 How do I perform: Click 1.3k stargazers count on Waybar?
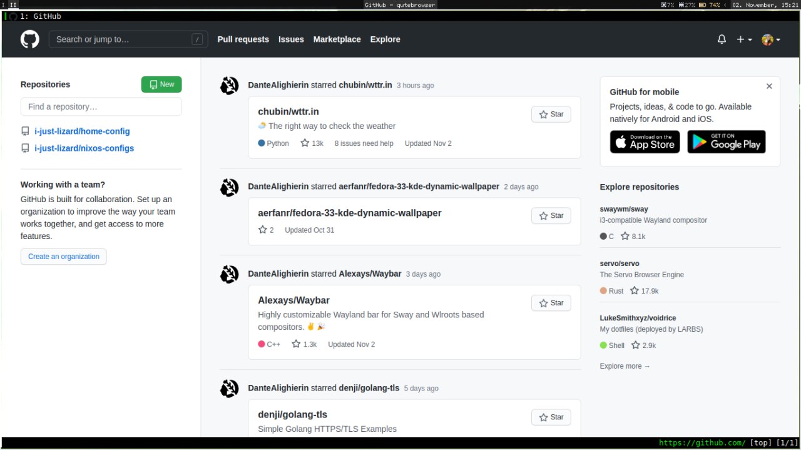click(304, 344)
